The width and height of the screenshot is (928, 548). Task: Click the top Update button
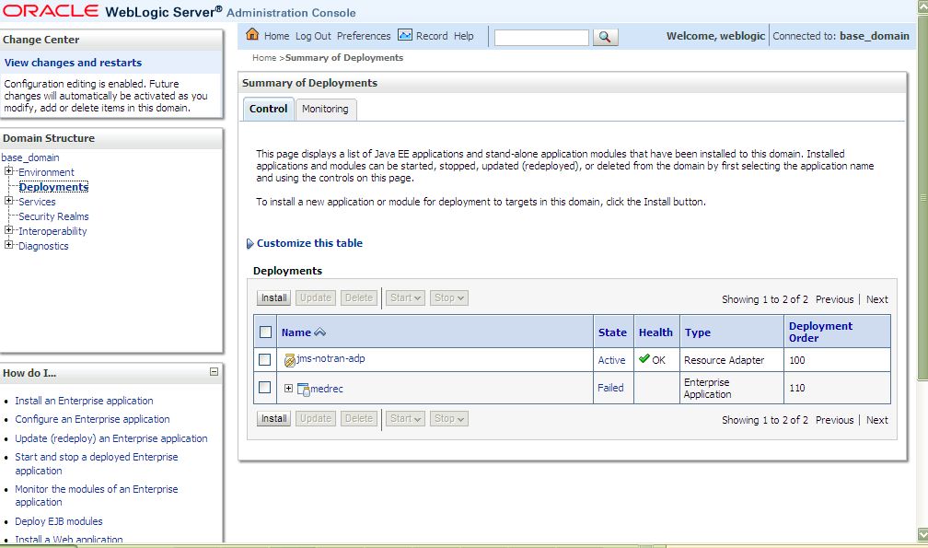coord(316,297)
